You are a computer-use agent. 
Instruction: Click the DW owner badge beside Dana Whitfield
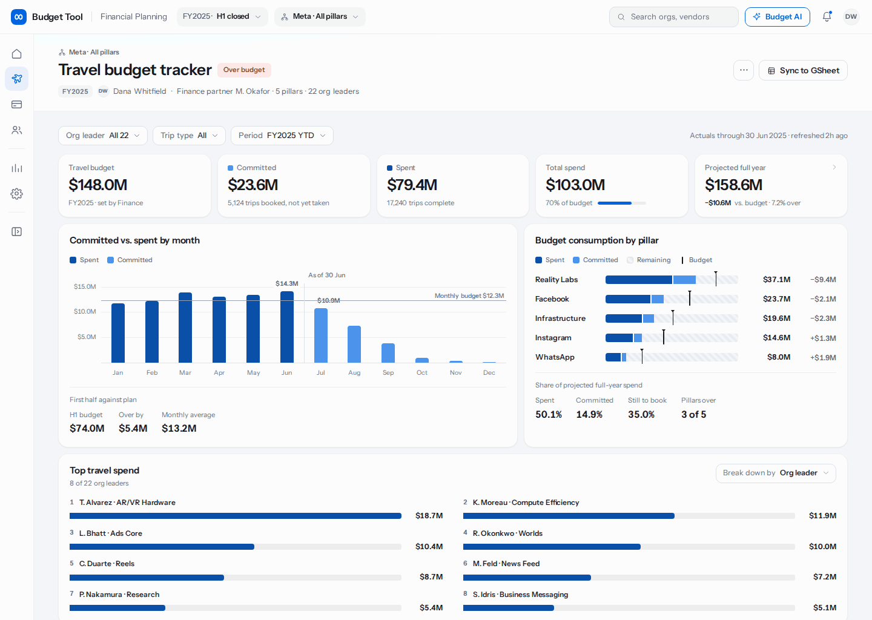(x=103, y=91)
